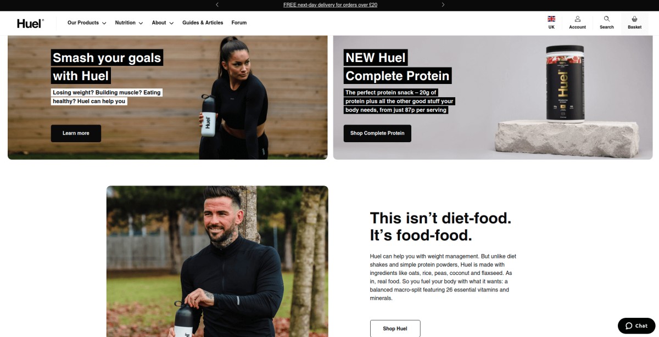
Task: Open the Chat bubble widget
Action: point(636,325)
